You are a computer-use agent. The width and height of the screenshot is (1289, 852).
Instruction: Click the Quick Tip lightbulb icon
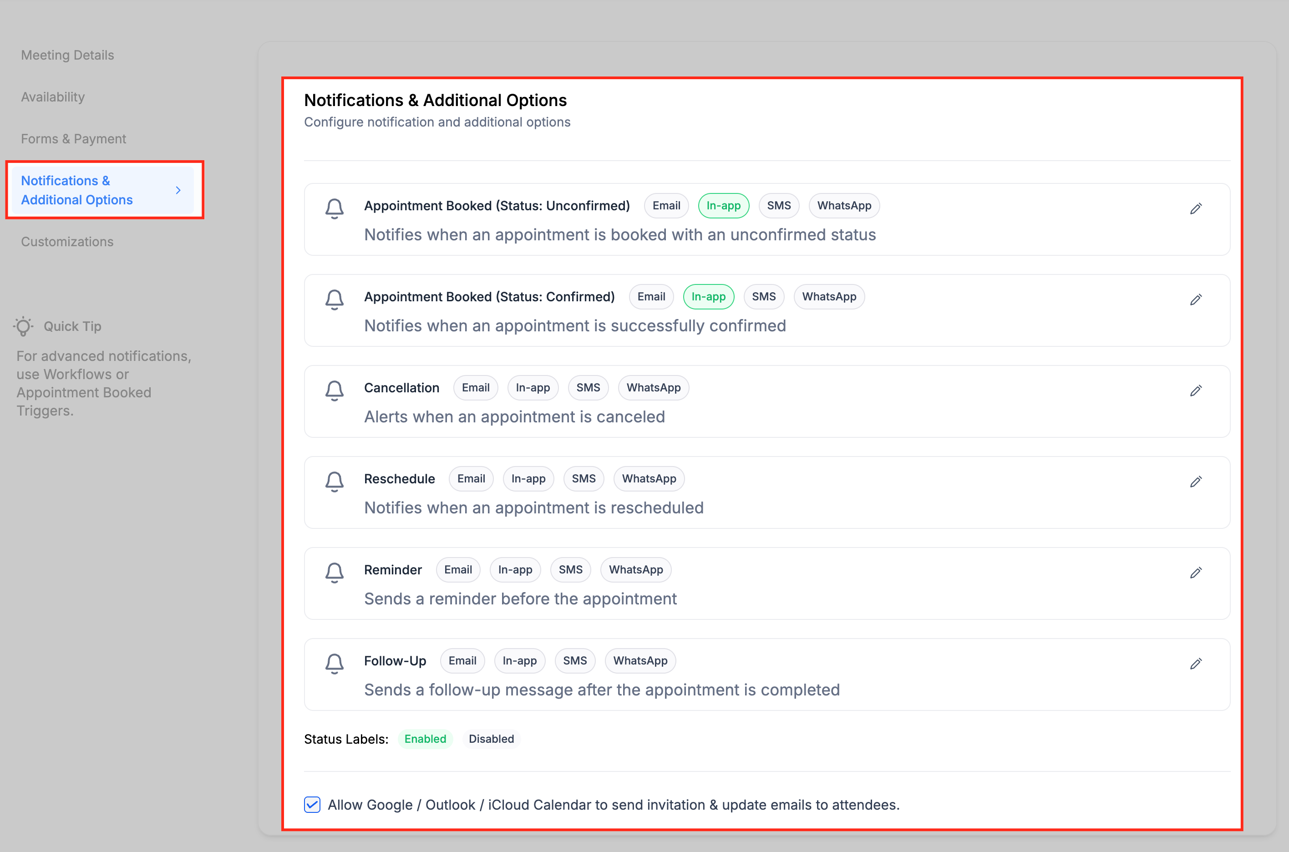coord(23,326)
